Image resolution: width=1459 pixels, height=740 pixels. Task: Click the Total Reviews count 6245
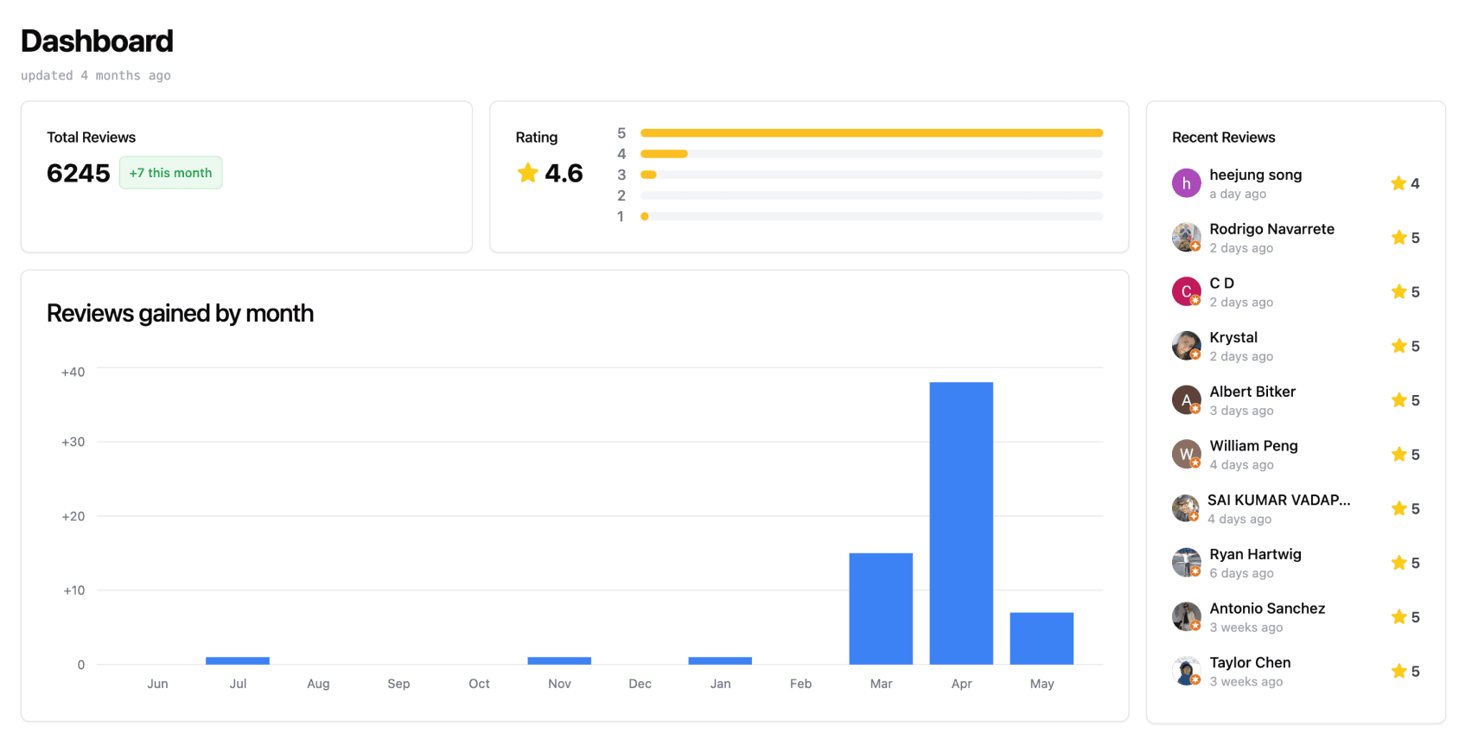click(x=79, y=173)
